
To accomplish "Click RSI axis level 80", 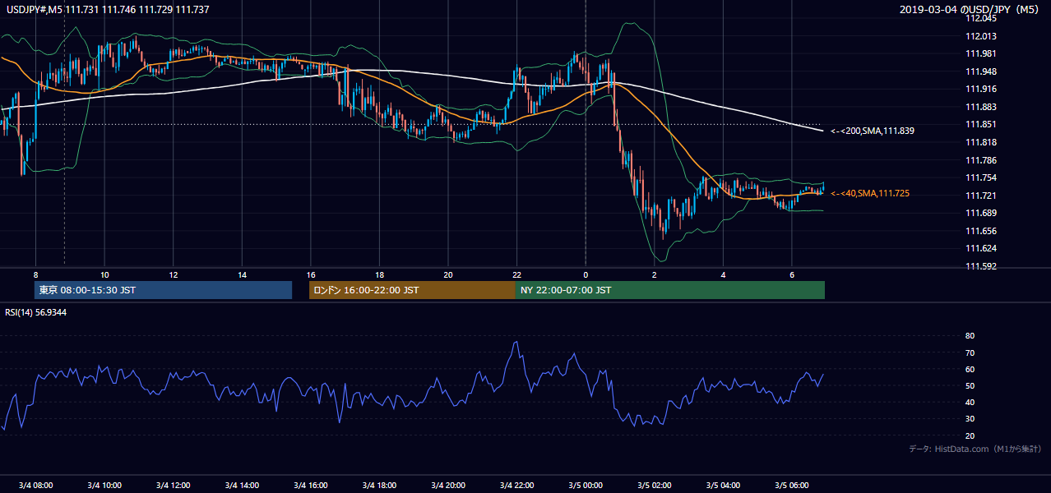I will pyautogui.click(x=970, y=336).
